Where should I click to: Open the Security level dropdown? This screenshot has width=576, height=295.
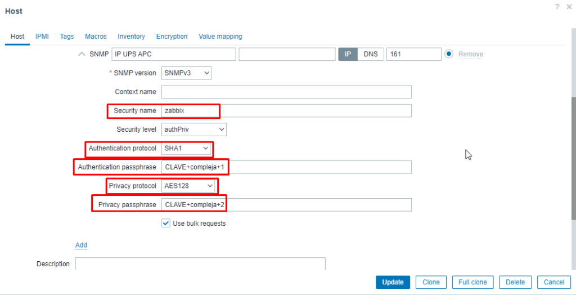[194, 129]
